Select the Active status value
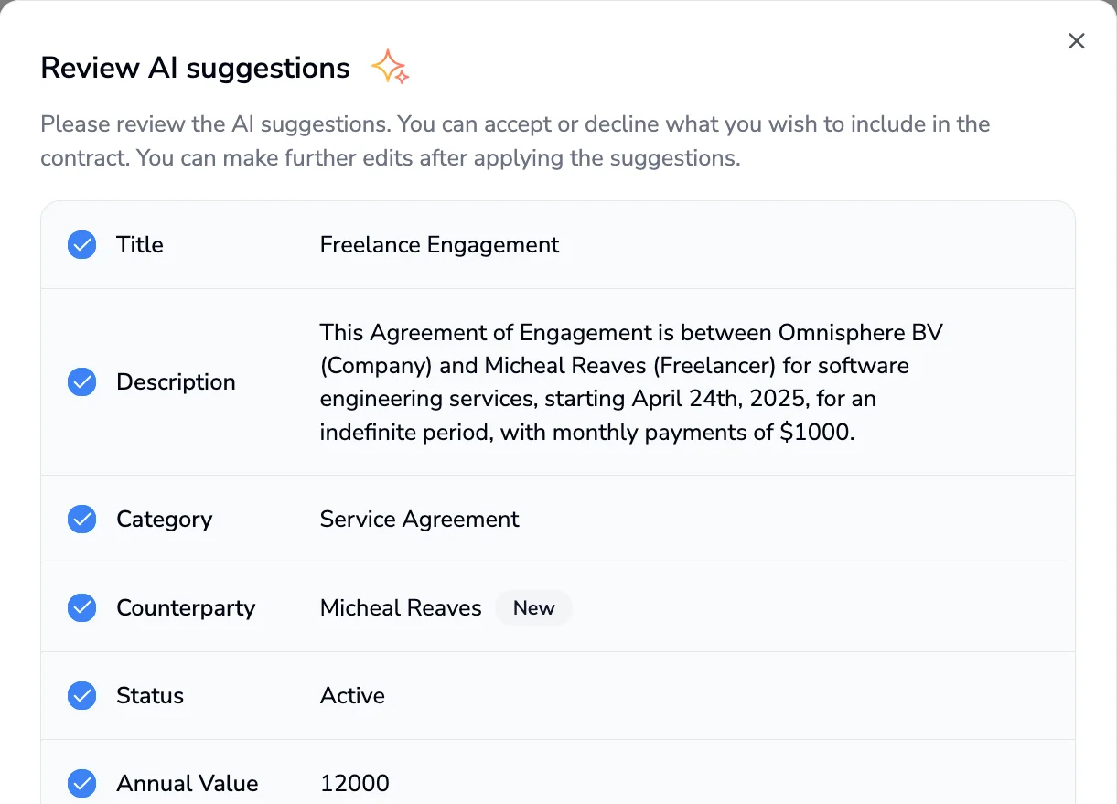 coord(352,695)
